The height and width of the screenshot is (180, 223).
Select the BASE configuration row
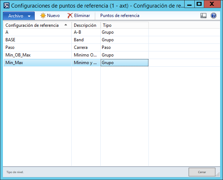(x=111, y=40)
